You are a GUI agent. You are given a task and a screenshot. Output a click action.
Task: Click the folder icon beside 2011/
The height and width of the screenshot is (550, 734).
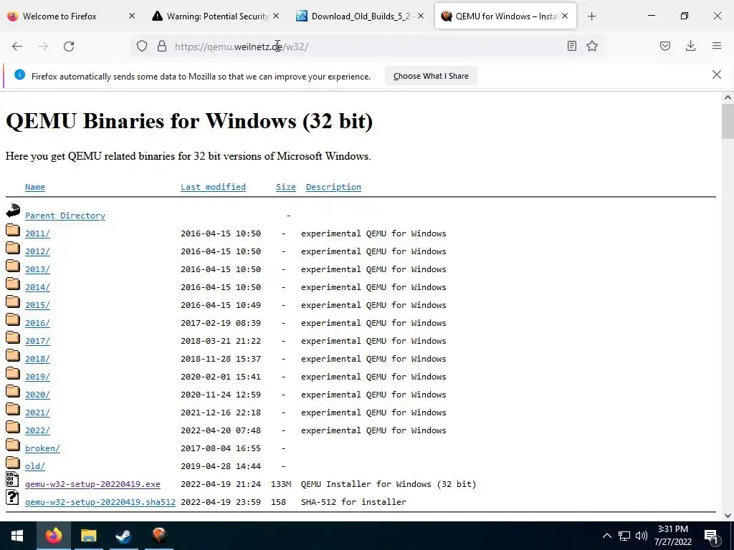[13, 230]
